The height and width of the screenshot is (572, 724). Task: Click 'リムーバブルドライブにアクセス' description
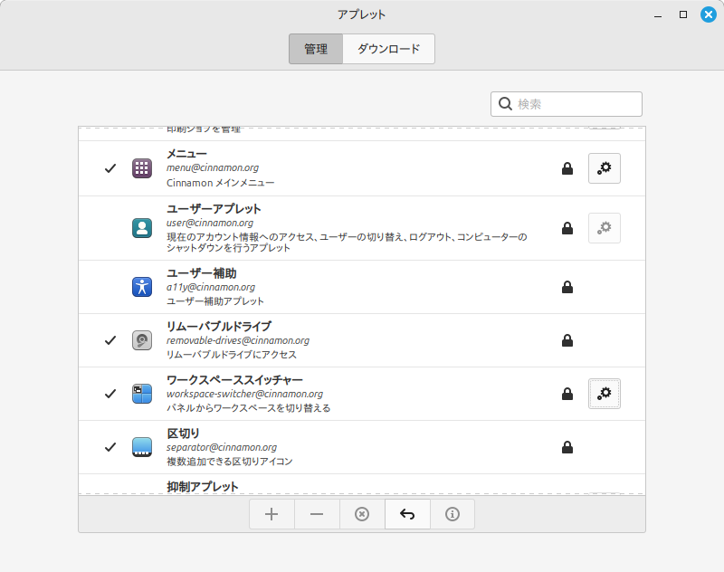(x=232, y=355)
